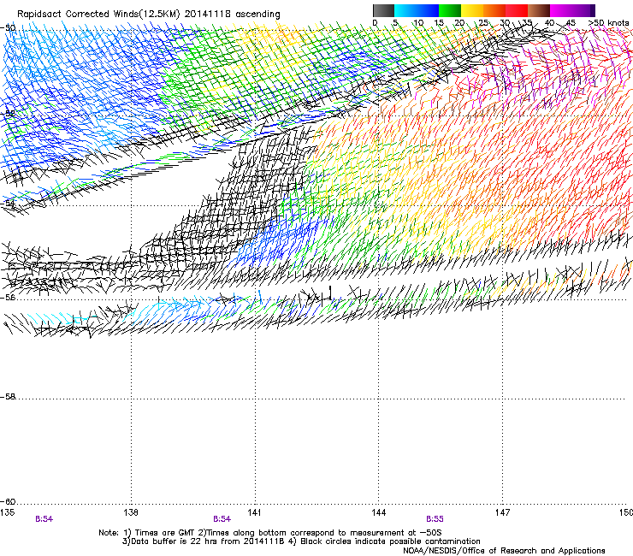Click the '20141118 ascending' date in title
The width and height of the screenshot is (633, 556).
click(x=232, y=15)
